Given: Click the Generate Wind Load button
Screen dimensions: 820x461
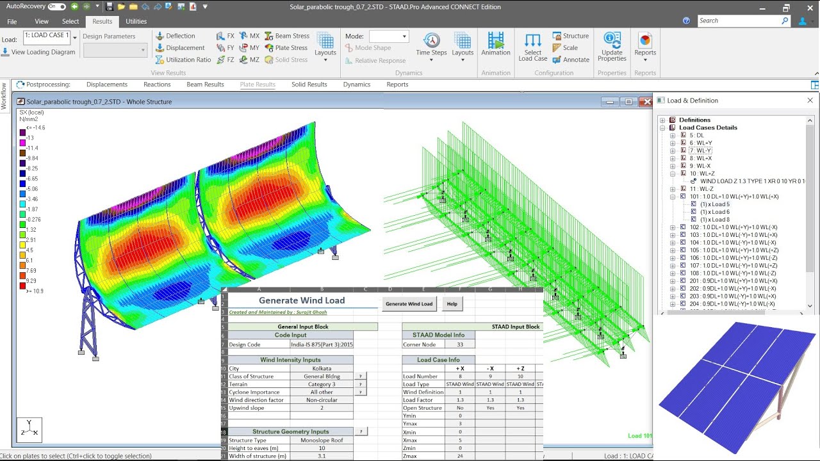Looking at the screenshot, I should click(x=409, y=303).
